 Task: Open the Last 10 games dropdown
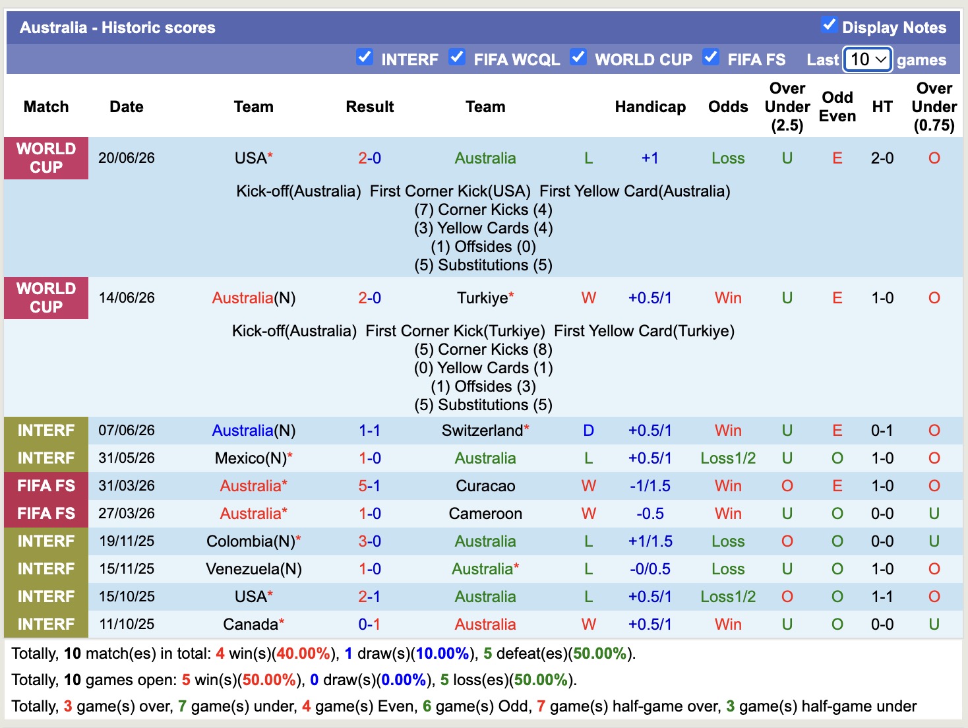(x=868, y=59)
